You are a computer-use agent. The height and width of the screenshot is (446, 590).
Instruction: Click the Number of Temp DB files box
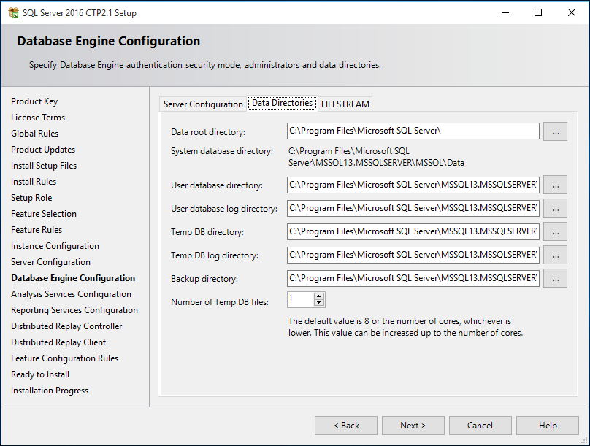301,299
